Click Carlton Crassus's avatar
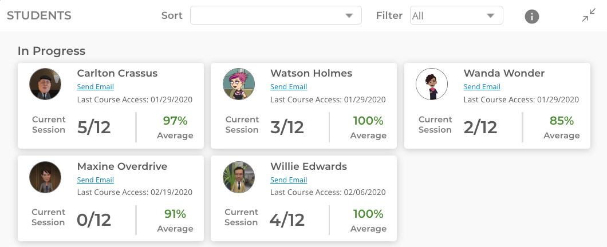This screenshot has width=607, height=247. (45, 84)
